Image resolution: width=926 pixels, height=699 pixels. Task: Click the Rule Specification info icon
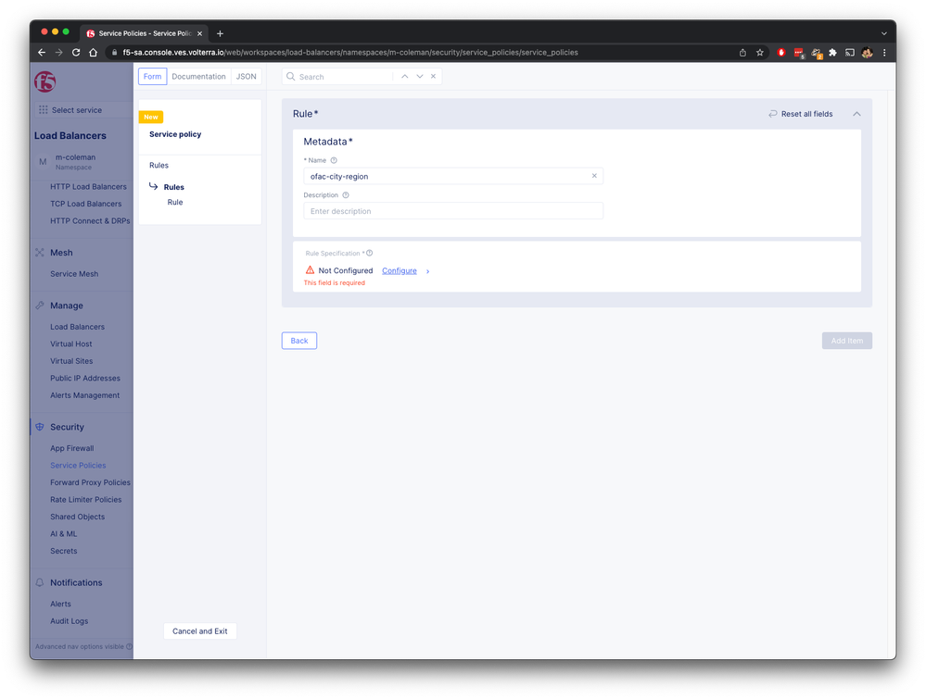point(370,253)
